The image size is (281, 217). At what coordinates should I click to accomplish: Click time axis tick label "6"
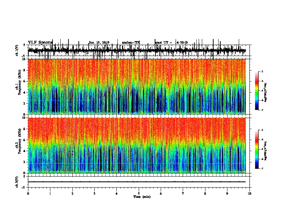tap(161, 194)
